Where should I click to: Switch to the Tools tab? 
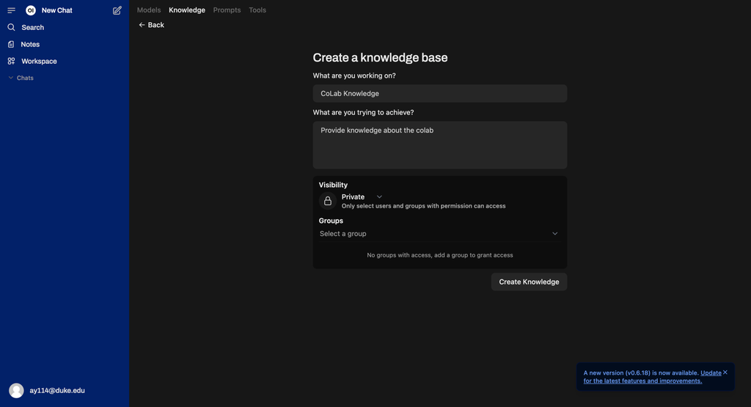coord(257,10)
